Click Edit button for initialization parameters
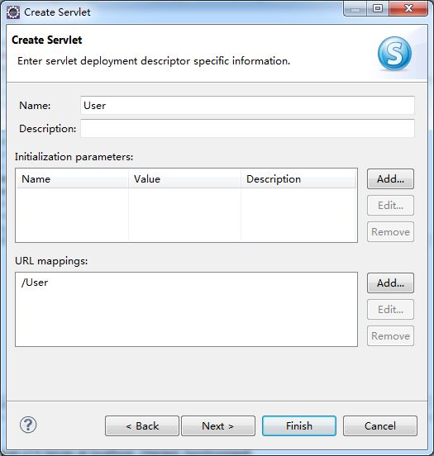 pyautogui.click(x=390, y=206)
